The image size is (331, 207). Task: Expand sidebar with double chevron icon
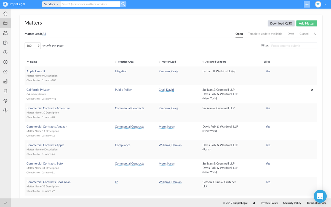point(5,203)
